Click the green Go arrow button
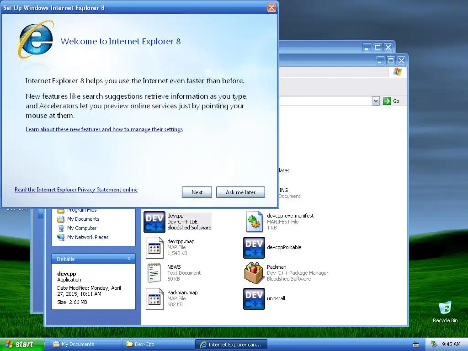The width and height of the screenshot is (468, 351). coord(387,101)
